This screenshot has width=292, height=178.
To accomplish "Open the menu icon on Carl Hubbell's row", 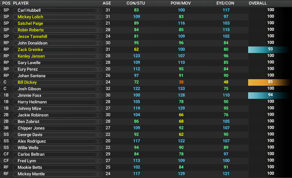I will (97, 10).
